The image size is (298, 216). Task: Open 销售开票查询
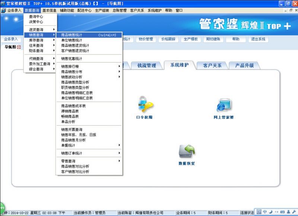[x=89, y=130]
